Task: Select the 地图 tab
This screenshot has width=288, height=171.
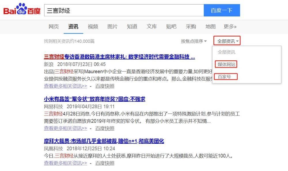Action: 211,27
